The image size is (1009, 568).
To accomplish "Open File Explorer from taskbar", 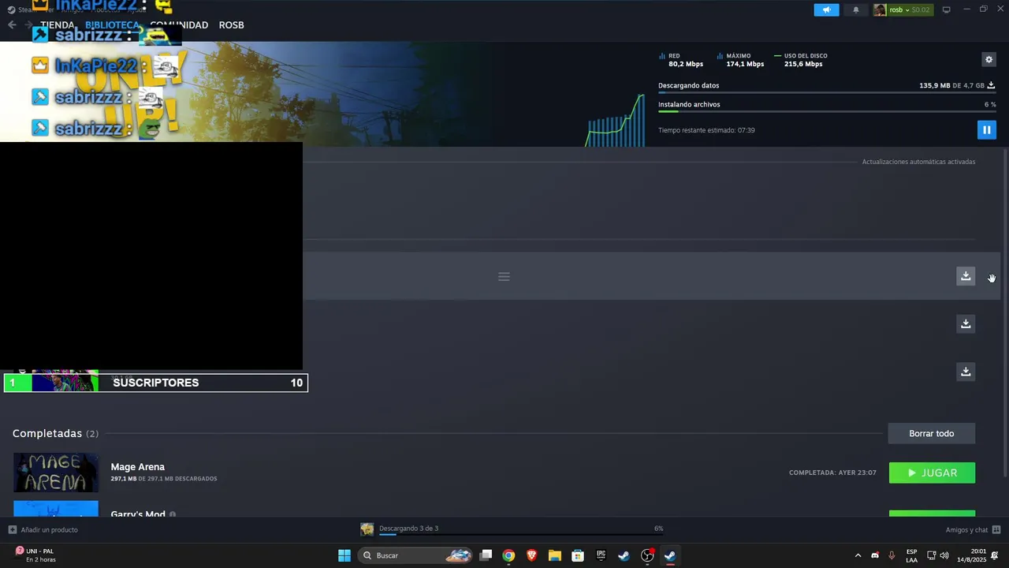I will [555, 555].
